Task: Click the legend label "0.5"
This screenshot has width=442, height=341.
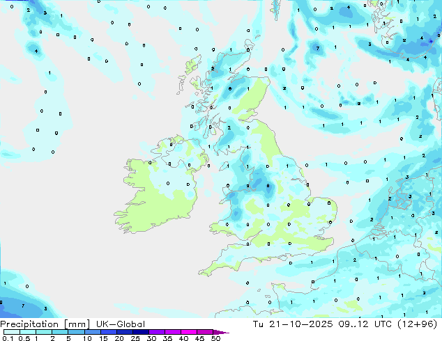Action: pos(24,338)
